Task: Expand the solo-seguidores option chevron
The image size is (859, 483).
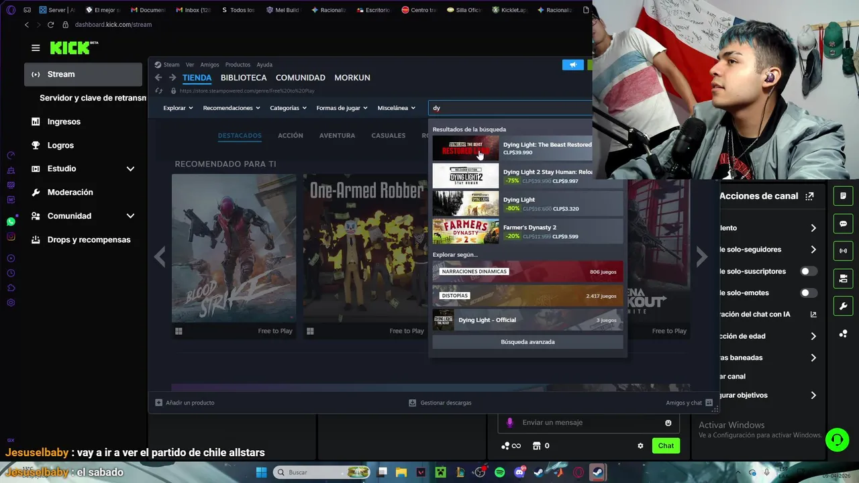Action: tap(813, 250)
